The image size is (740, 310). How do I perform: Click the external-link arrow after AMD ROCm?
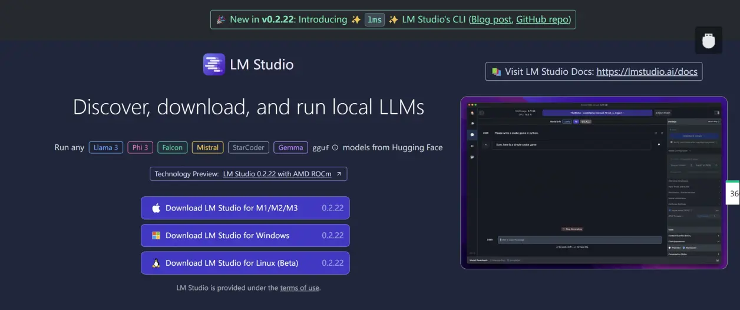(338, 174)
